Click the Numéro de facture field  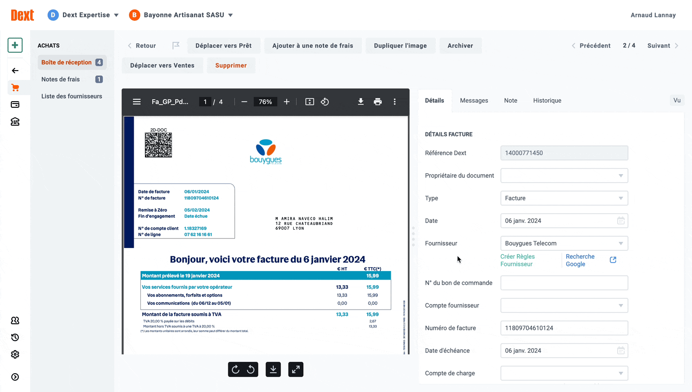(564, 328)
